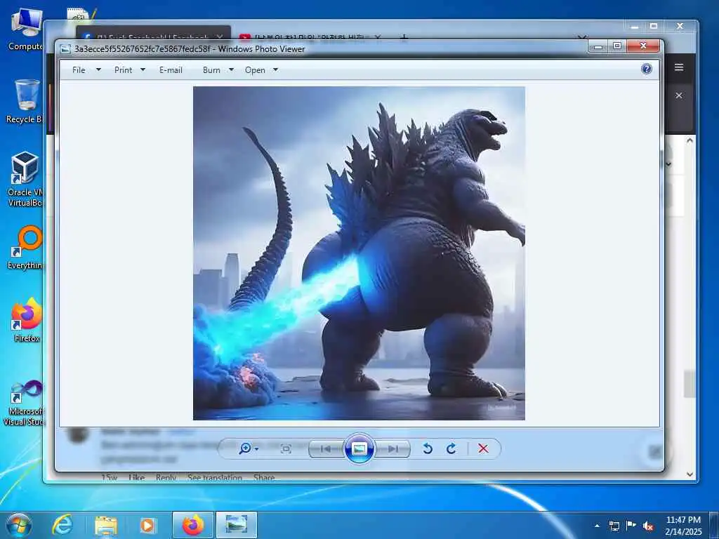Expand the Print dropdown arrow
Viewport: 719px width, 539px height.
(143, 69)
